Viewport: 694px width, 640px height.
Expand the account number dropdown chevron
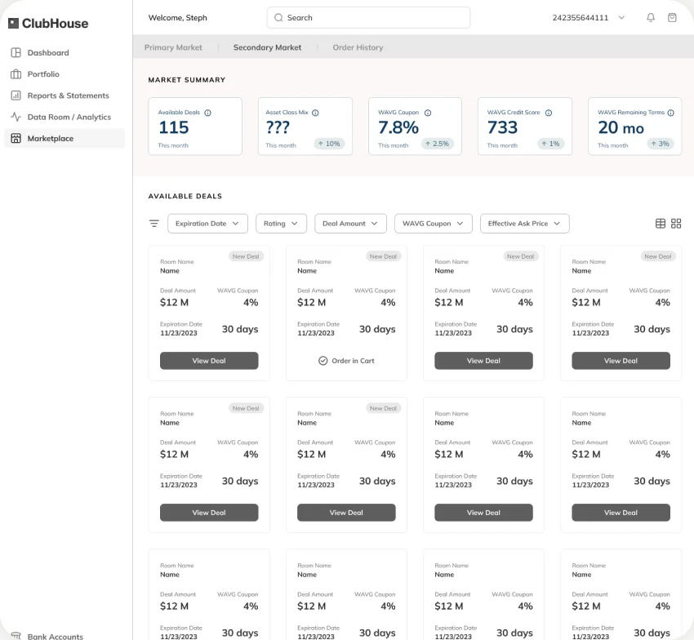[x=621, y=18]
